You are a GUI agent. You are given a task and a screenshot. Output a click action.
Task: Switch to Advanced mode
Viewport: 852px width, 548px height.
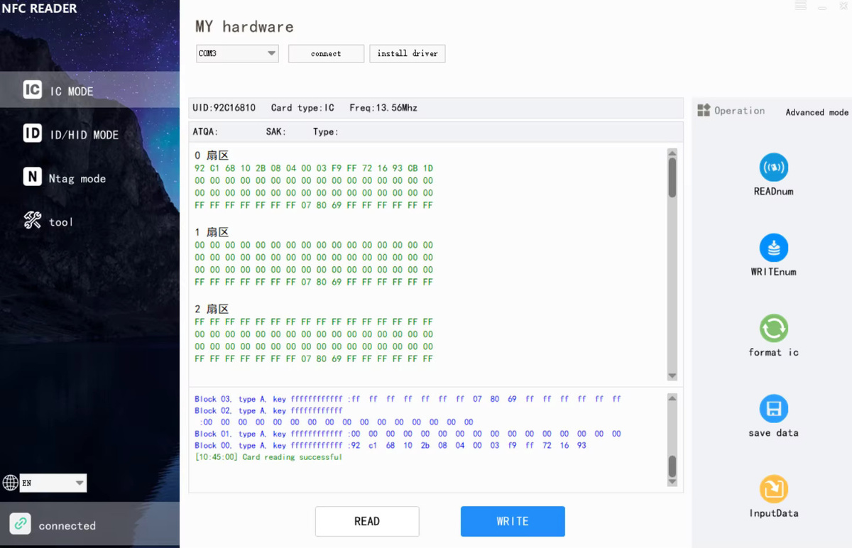click(816, 112)
